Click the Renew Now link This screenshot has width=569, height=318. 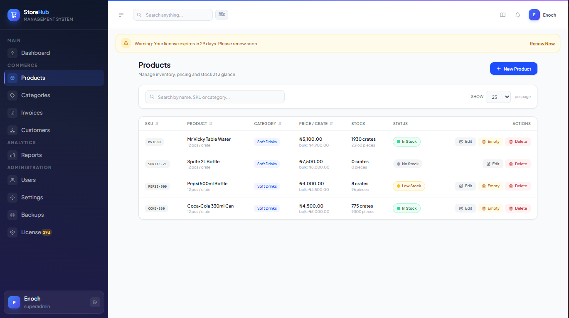point(542,44)
